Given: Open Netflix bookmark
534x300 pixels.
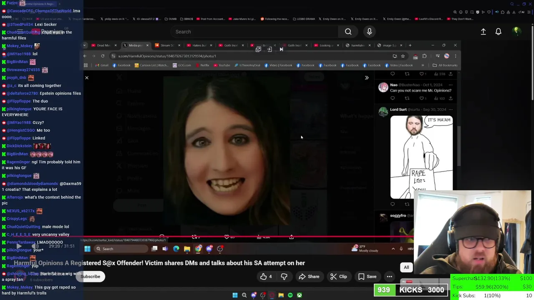Looking at the screenshot, I should (x=202, y=65).
